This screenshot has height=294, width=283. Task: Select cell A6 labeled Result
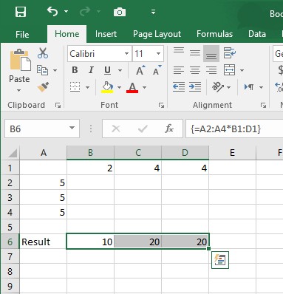click(x=43, y=242)
